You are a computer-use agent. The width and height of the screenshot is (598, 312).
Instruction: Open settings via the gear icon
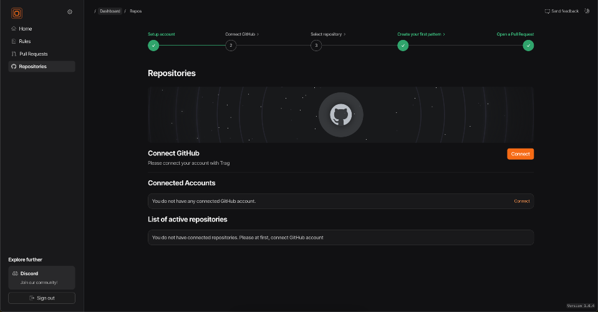(70, 12)
